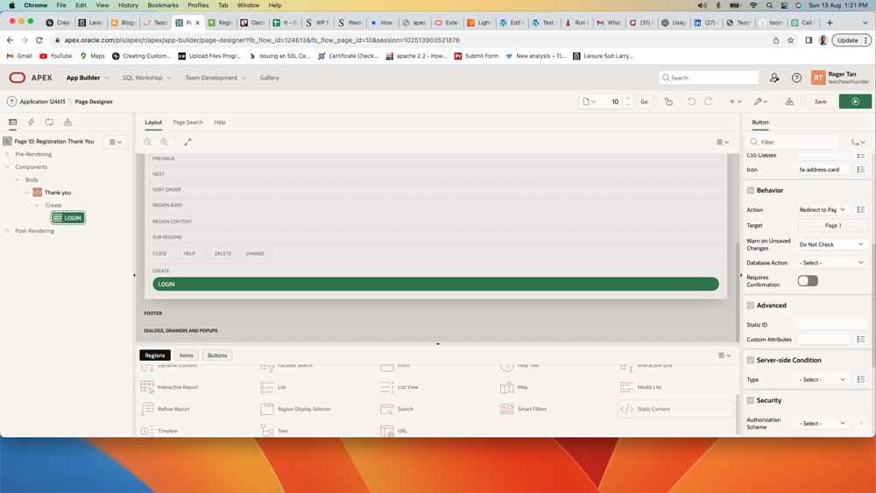
Task: Open the SQL Workshop menu
Action: click(147, 78)
